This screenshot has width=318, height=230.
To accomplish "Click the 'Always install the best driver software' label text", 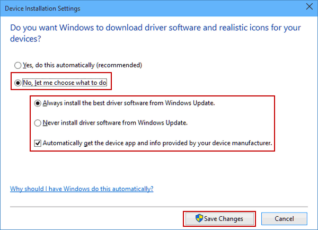I will (106, 103).
